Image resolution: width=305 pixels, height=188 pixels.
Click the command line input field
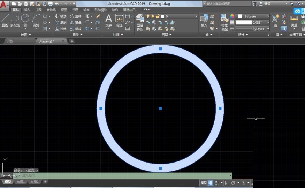click(123, 176)
